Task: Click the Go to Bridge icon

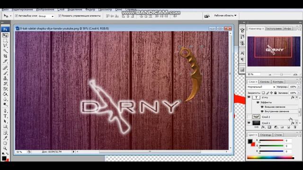Action: [207, 16]
